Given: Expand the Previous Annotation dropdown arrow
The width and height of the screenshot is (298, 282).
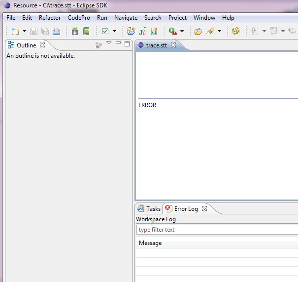Looking at the screenshot, I should [x=283, y=31].
